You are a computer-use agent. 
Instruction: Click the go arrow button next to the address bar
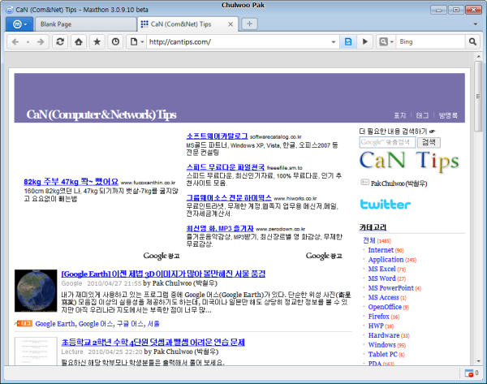pyautogui.click(x=365, y=41)
